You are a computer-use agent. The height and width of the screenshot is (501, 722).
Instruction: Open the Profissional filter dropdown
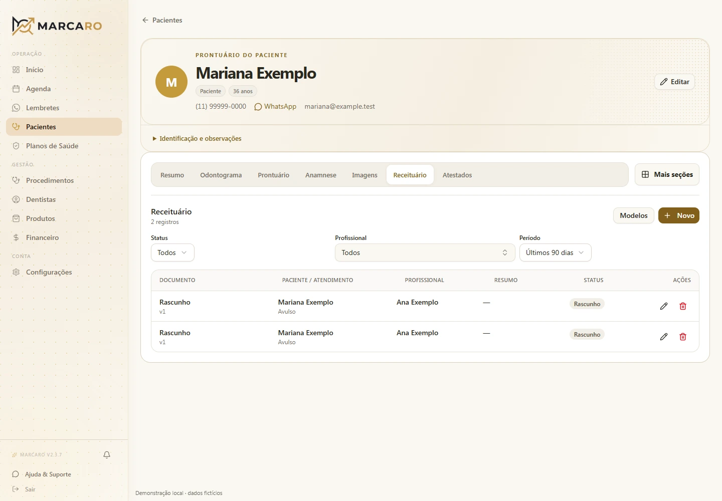425,253
